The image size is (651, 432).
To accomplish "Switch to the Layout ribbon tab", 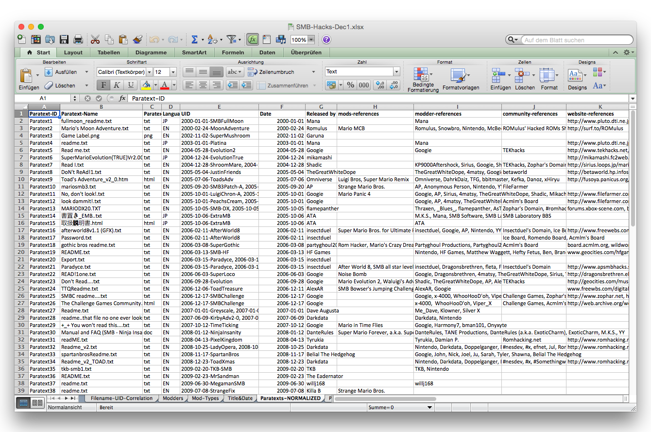I will pos(73,52).
